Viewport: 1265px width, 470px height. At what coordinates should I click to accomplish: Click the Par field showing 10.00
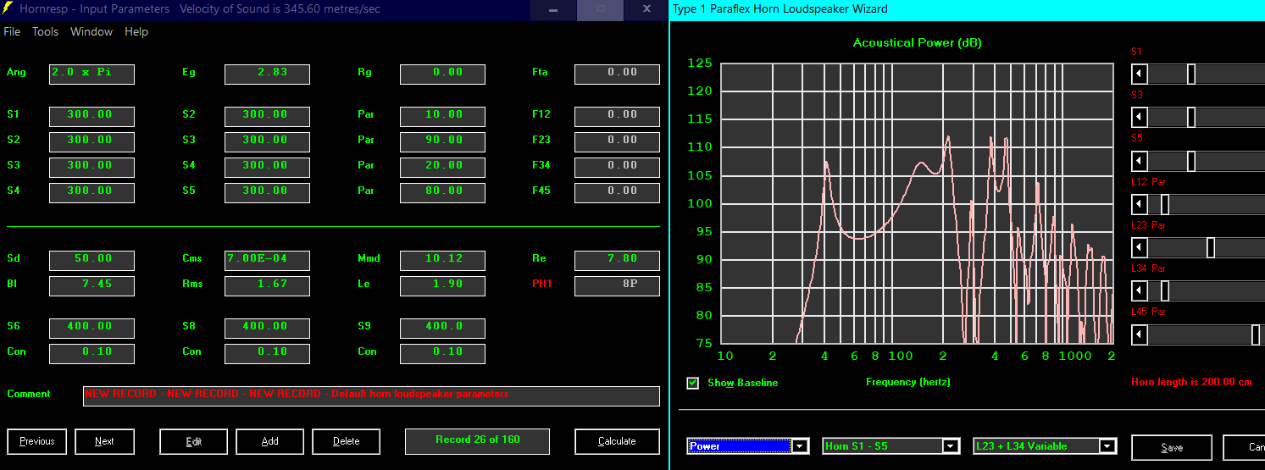click(442, 116)
